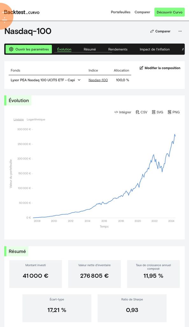This screenshot has height=327, width=189.
Task: Export chart with the PNG icon
Action: (x=170, y=112)
